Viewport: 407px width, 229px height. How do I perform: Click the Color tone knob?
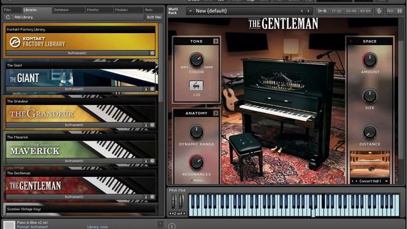[197, 59]
